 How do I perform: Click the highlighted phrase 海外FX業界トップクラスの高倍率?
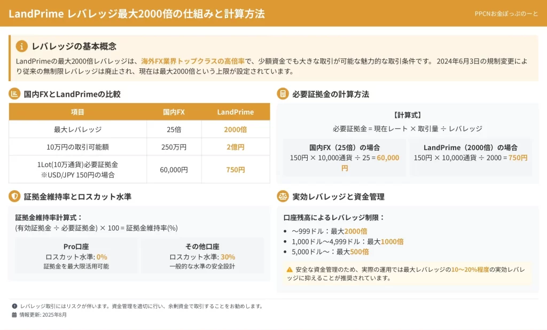tap(193, 61)
